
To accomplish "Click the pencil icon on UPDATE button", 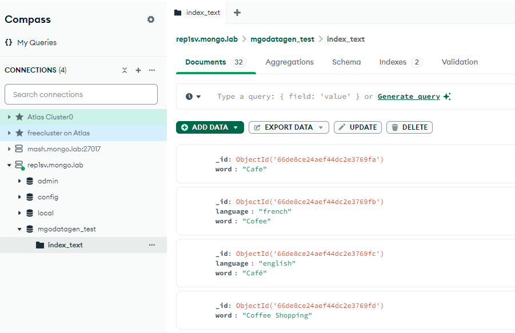I will pos(342,127).
